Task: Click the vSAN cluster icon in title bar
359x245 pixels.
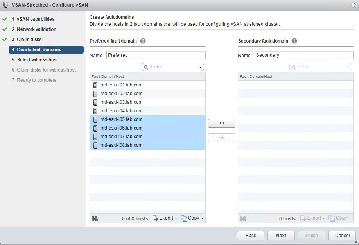Action: pyautogui.click(x=5, y=5)
